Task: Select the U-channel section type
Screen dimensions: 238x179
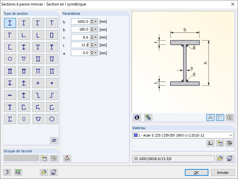Action: point(10,47)
